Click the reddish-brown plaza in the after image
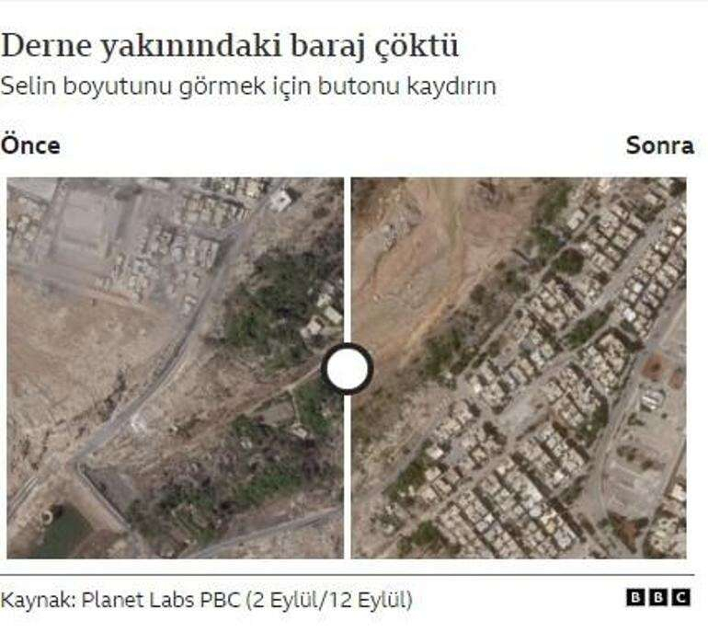The width and height of the screenshot is (708, 632). coord(655,367)
